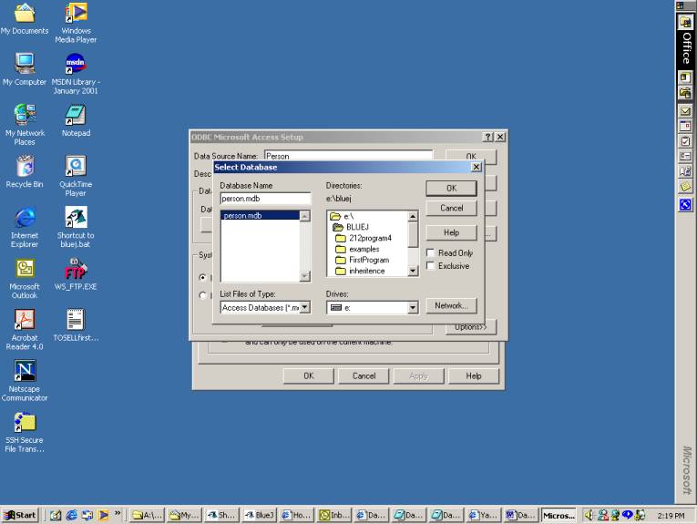
Task: Select MSDN Library January 2001 icon
Action: point(76,74)
